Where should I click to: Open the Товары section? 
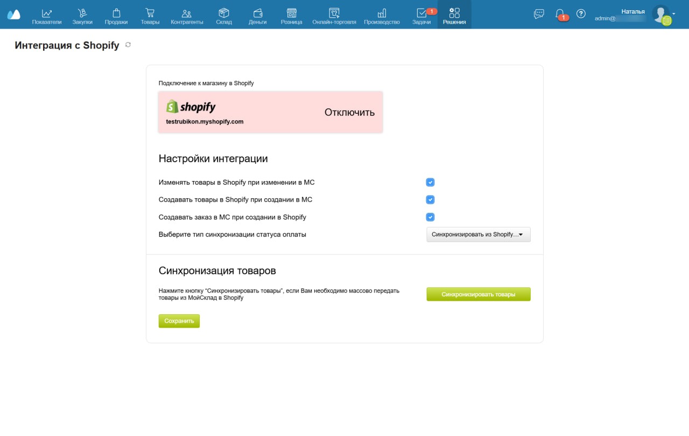click(150, 17)
